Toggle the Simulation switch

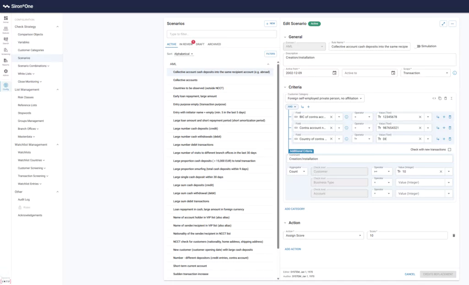point(417,46)
